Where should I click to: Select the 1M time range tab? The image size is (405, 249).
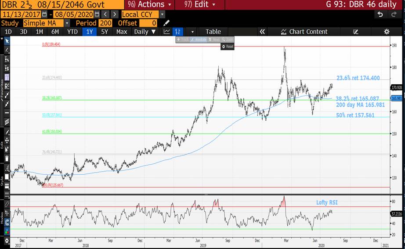39,32
